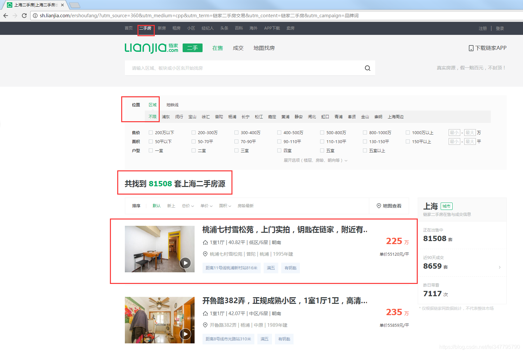Tick the 三室 layout checkbox

click(236, 150)
